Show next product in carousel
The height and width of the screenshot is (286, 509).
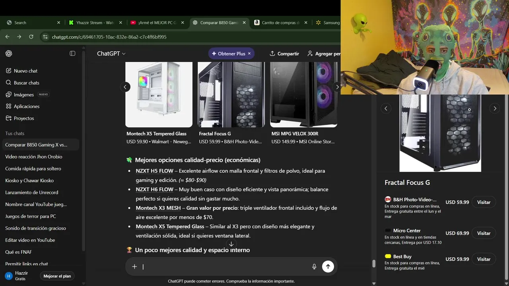pyautogui.click(x=337, y=87)
